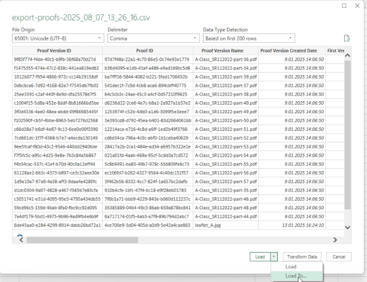Click cell A-Class_SR112022-part-55.pdf
Viewport: 367px width, 282px height.
(x=226, y=164)
